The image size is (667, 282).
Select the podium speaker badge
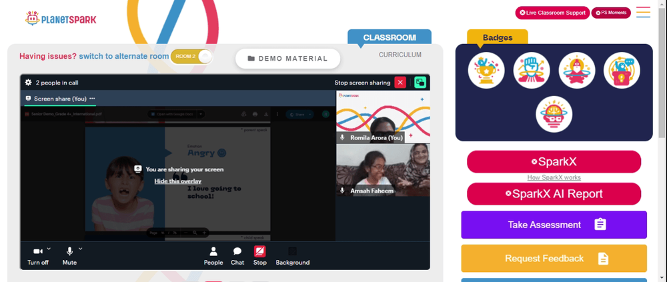(622, 70)
